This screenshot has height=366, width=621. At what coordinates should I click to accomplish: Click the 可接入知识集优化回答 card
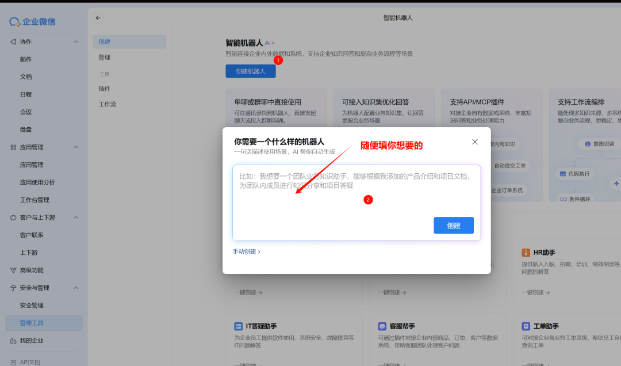[x=384, y=108]
